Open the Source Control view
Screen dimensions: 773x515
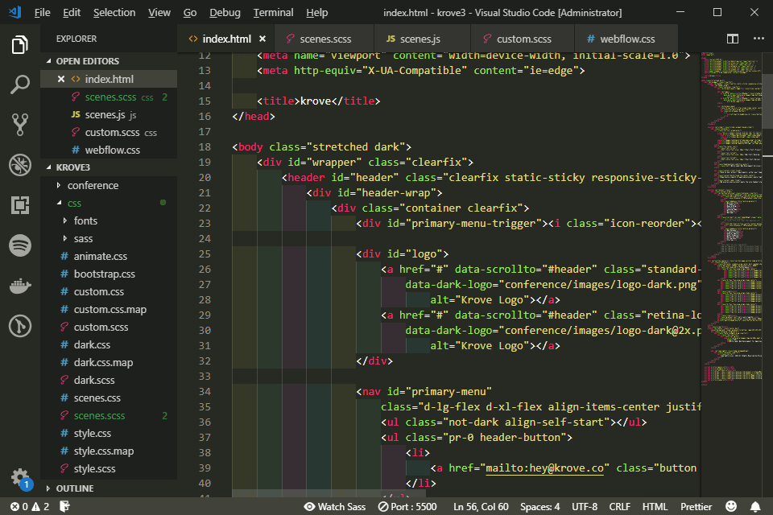[x=20, y=124]
